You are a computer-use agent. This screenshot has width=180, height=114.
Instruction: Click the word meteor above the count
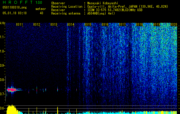pos(41,9)
